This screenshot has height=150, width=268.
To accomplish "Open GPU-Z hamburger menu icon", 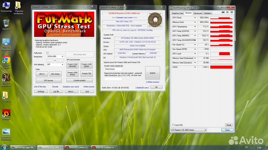I will pyautogui.click(x=232, y=12).
